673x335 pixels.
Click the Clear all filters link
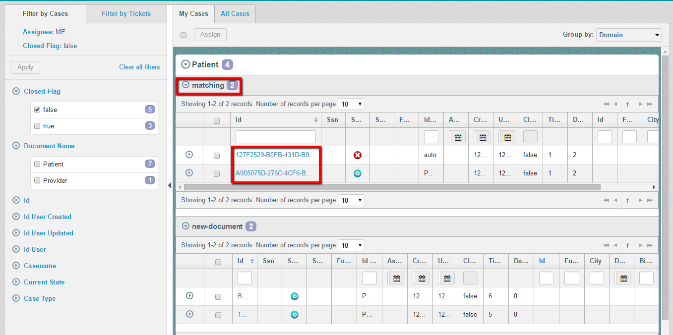[x=139, y=67]
